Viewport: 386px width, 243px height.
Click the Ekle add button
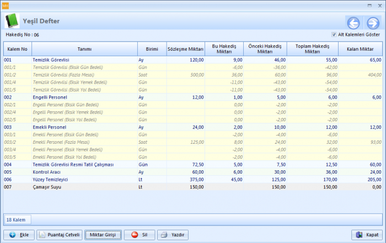[x=19, y=235]
